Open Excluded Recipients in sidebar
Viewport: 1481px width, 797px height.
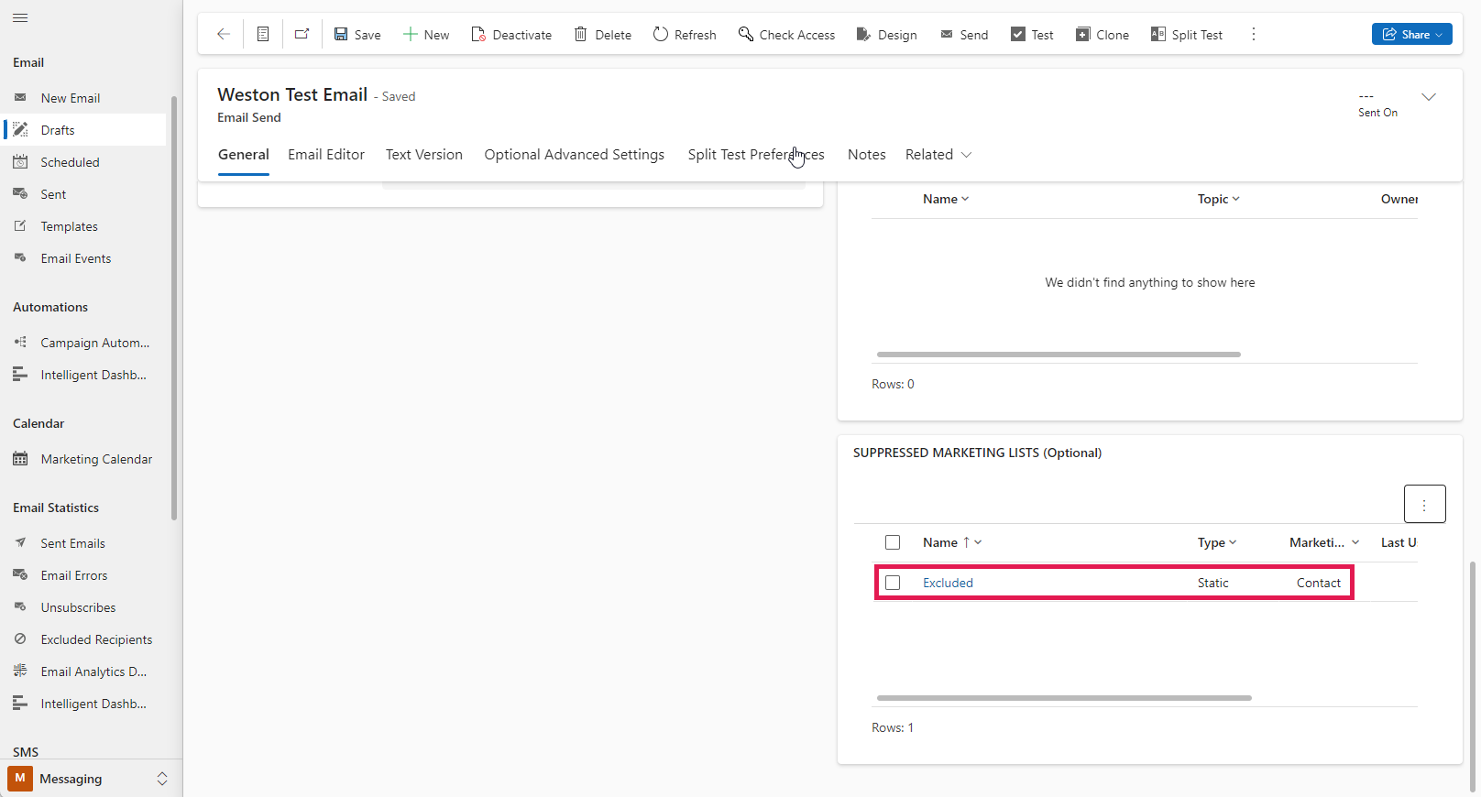85,639
